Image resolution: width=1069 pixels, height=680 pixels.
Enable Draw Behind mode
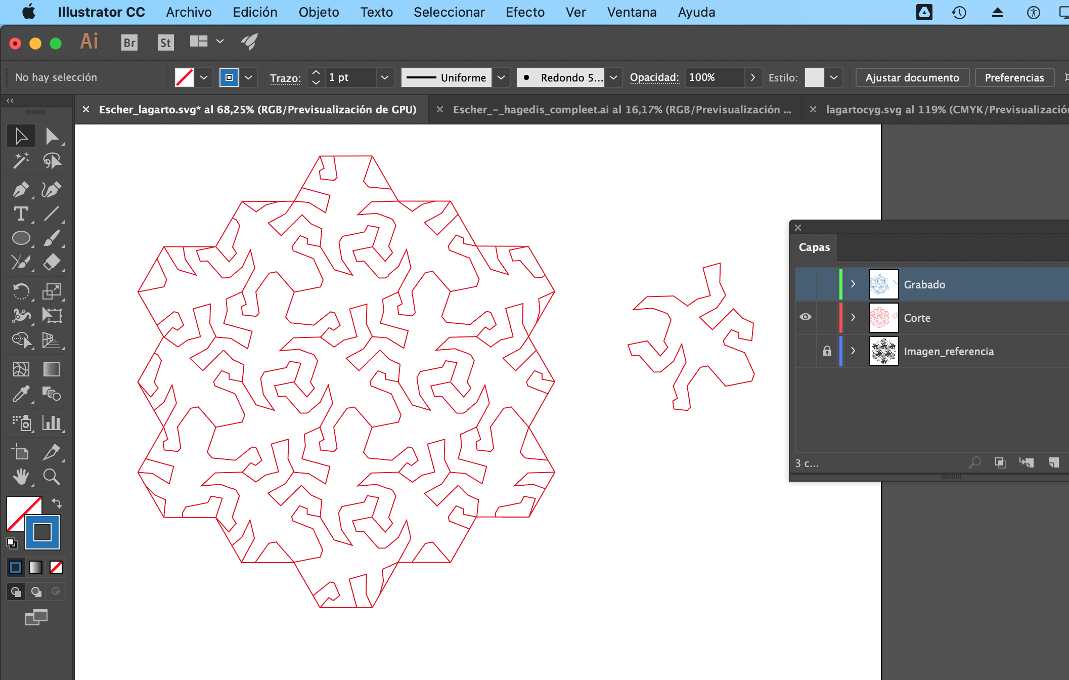pos(36,591)
